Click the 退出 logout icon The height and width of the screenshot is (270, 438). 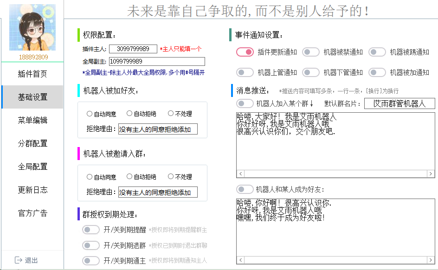tap(19, 260)
